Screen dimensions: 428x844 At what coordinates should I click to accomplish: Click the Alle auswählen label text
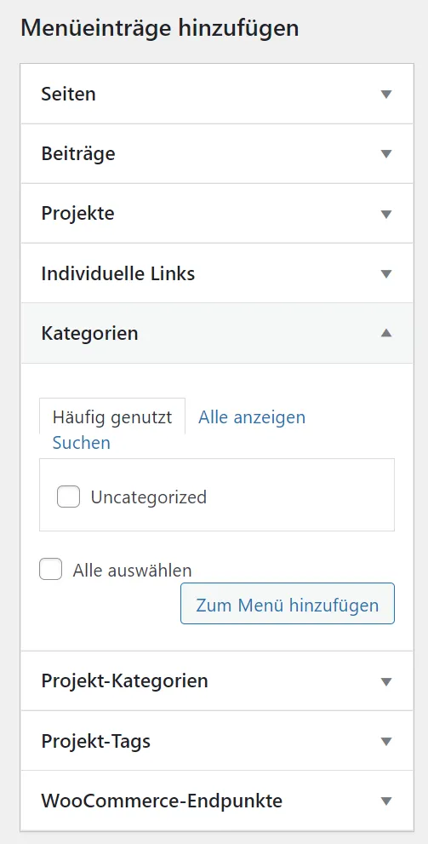pos(132,570)
